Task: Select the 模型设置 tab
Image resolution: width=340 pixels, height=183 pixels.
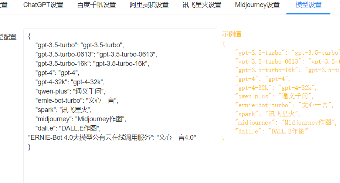Action: (x=308, y=5)
